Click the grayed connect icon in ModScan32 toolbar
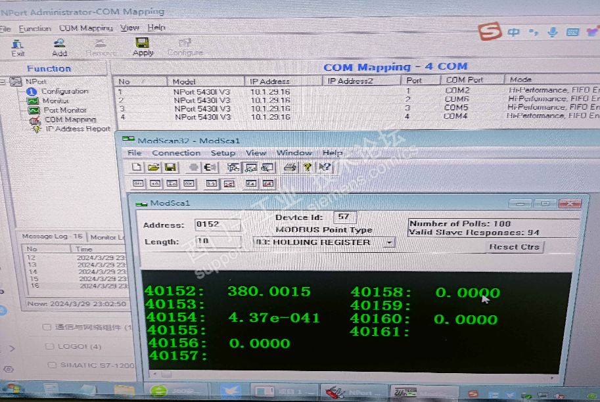 tap(194, 167)
